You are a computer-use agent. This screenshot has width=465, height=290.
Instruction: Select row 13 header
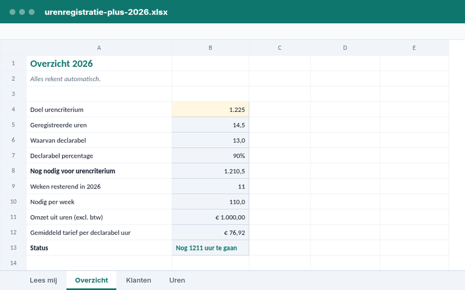pos(13,248)
